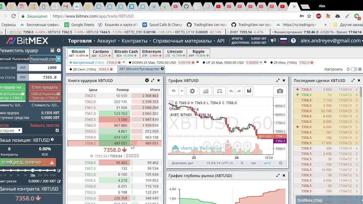Image resolution: width=363 pixels, height=204 pixels.
Task: Toggle percent scale on chart
Action: pos(242,163)
